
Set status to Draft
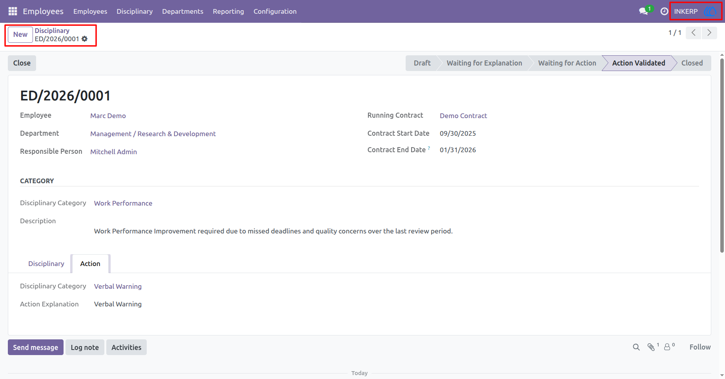(x=422, y=63)
